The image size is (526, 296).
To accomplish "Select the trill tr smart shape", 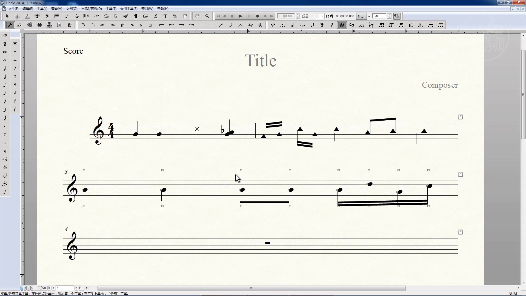I will [x=122, y=25].
